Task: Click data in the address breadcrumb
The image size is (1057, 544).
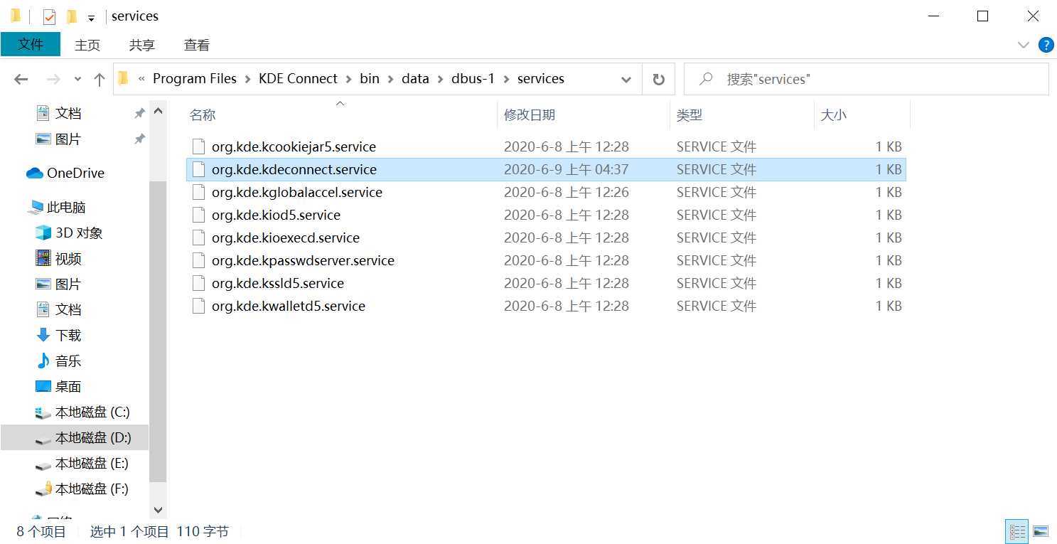Action: coord(415,79)
